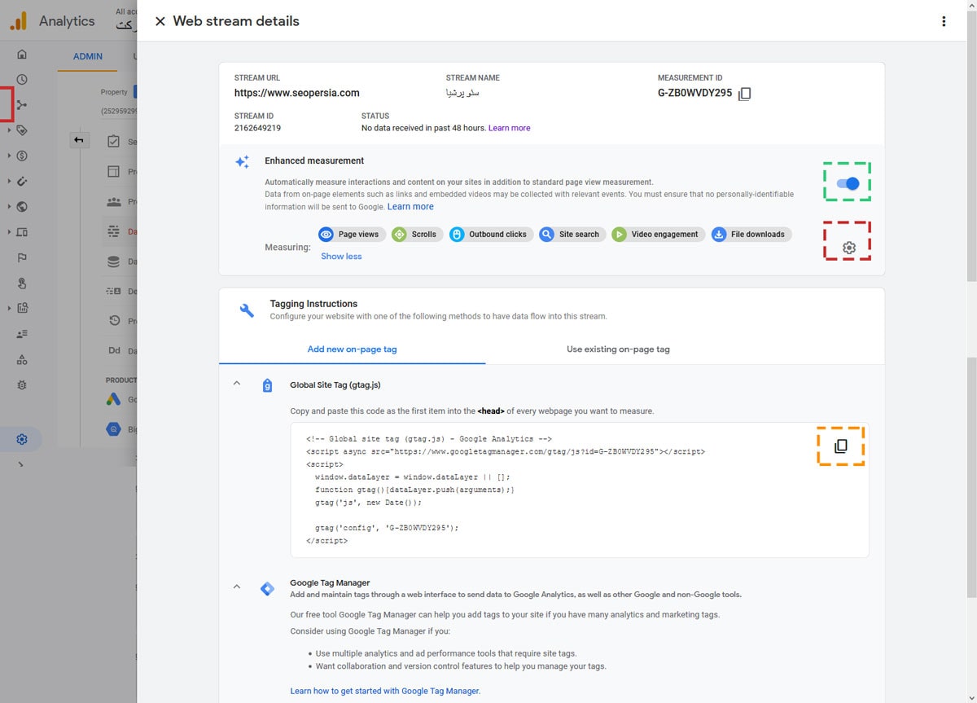Image resolution: width=977 pixels, height=703 pixels.
Task: Open the DebugView bug icon in sidebar
Action: (22, 384)
